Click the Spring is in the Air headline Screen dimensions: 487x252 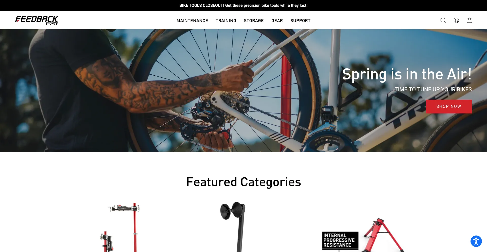(x=407, y=74)
